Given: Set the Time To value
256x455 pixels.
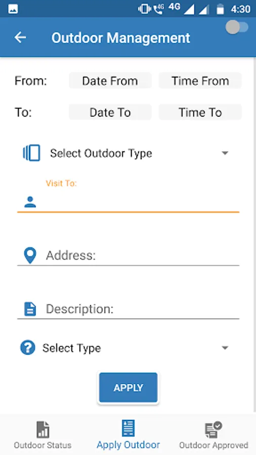Looking at the screenshot, I should tap(200, 112).
